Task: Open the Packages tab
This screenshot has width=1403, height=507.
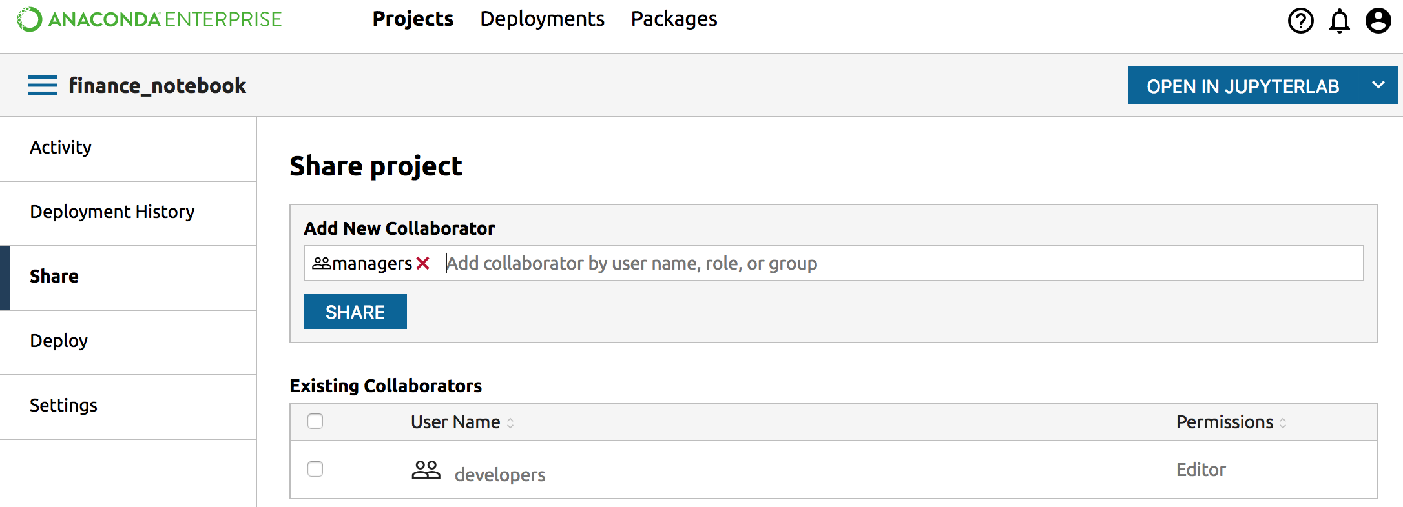Action: pyautogui.click(x=674, y=19)
